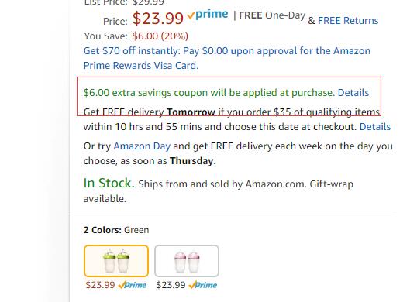Click the FREE One-Day shipping text
417x302 pixels.
(272, 15)
